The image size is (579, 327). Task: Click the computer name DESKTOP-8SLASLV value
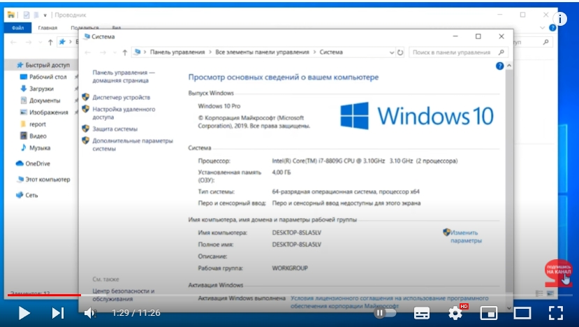point(297,233)
